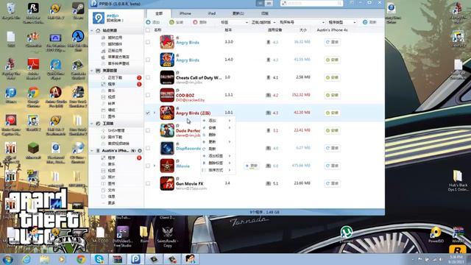This screenshot has height=265, width=471.
Task: Check the COD:BOZ row checkbox
Action: tap(148, 95)
